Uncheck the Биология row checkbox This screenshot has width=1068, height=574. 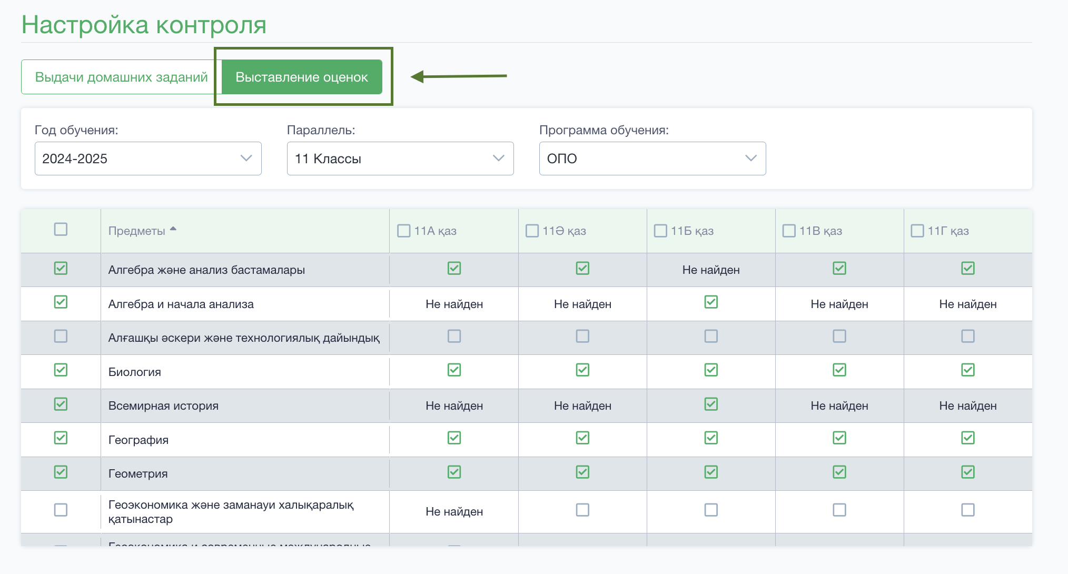61,370
